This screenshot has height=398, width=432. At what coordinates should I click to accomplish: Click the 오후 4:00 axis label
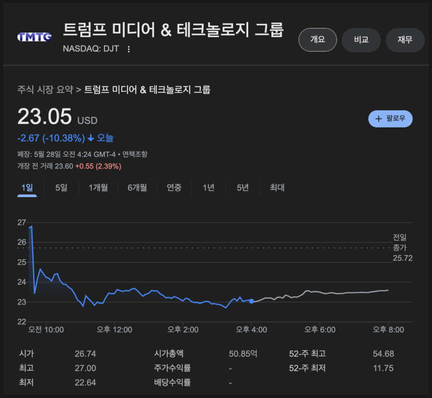pos(251,330)
